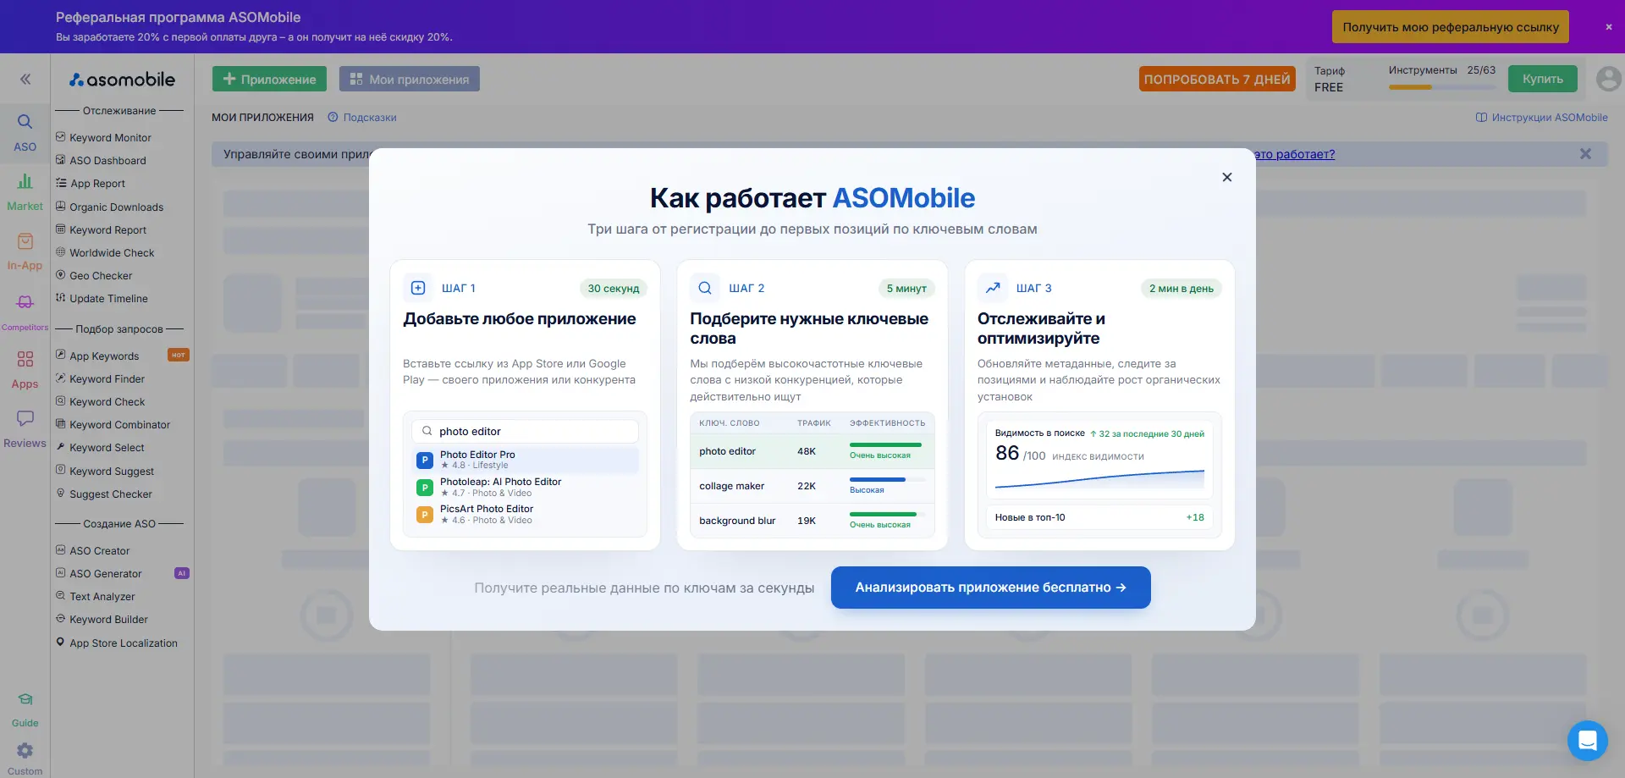Click the Step 3 trend arrow icon
This screenshot has height=778, width=1625.
(x=993, y=288)
